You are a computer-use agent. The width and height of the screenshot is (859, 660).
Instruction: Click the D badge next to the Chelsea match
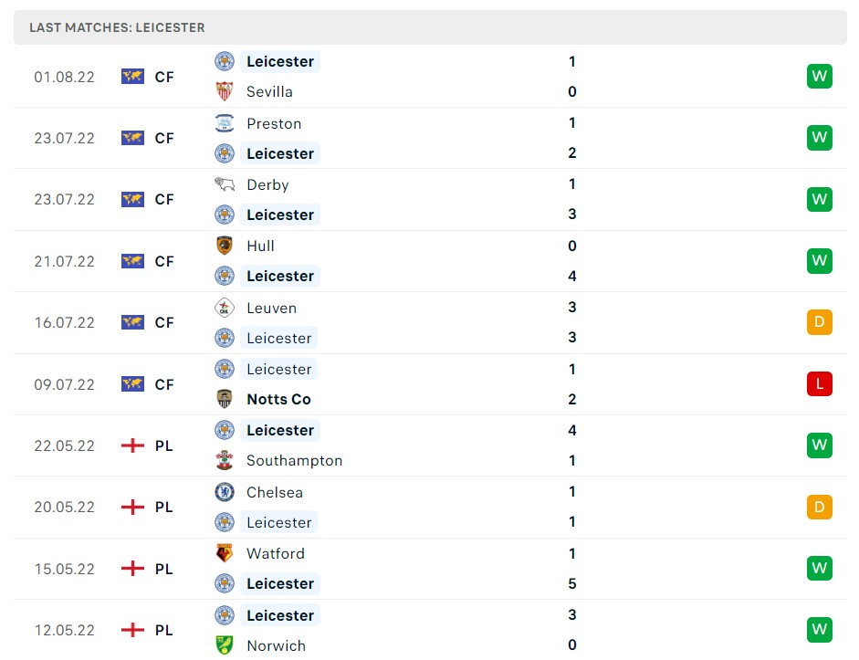pos(819,507)
